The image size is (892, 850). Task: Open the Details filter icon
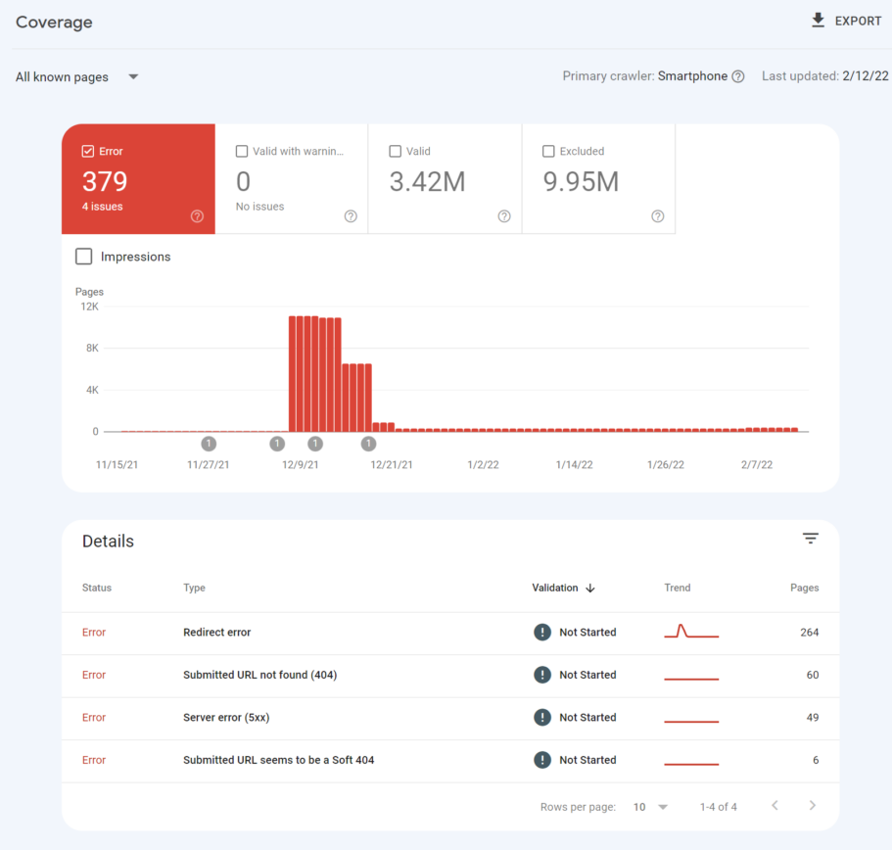click(x=810, y=538)
